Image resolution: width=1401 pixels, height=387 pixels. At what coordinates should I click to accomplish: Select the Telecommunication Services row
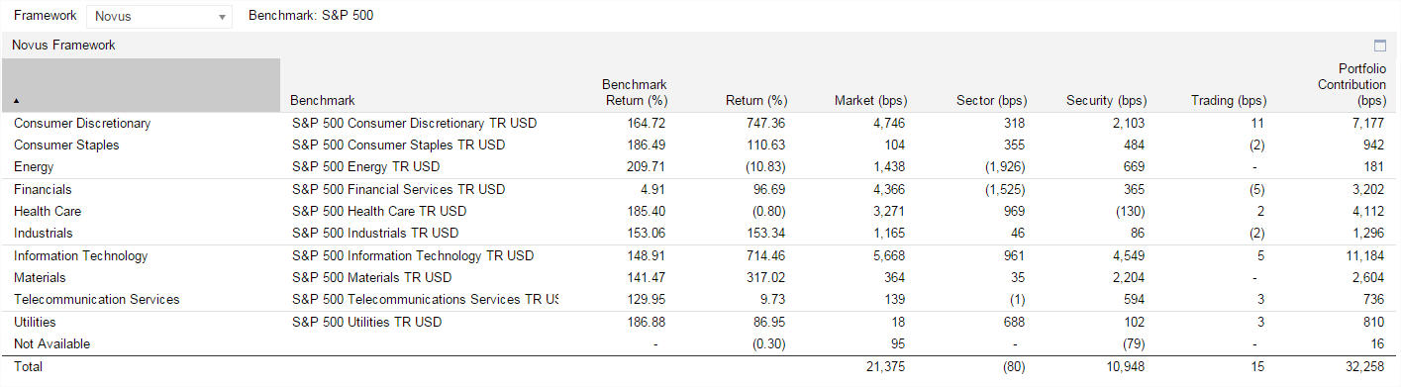pos(700,299)
